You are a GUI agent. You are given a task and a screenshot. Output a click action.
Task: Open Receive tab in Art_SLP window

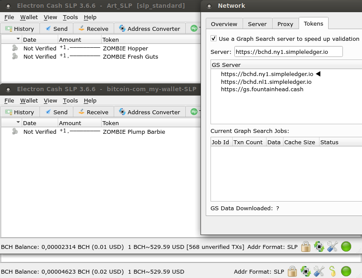tap(93, 29)
